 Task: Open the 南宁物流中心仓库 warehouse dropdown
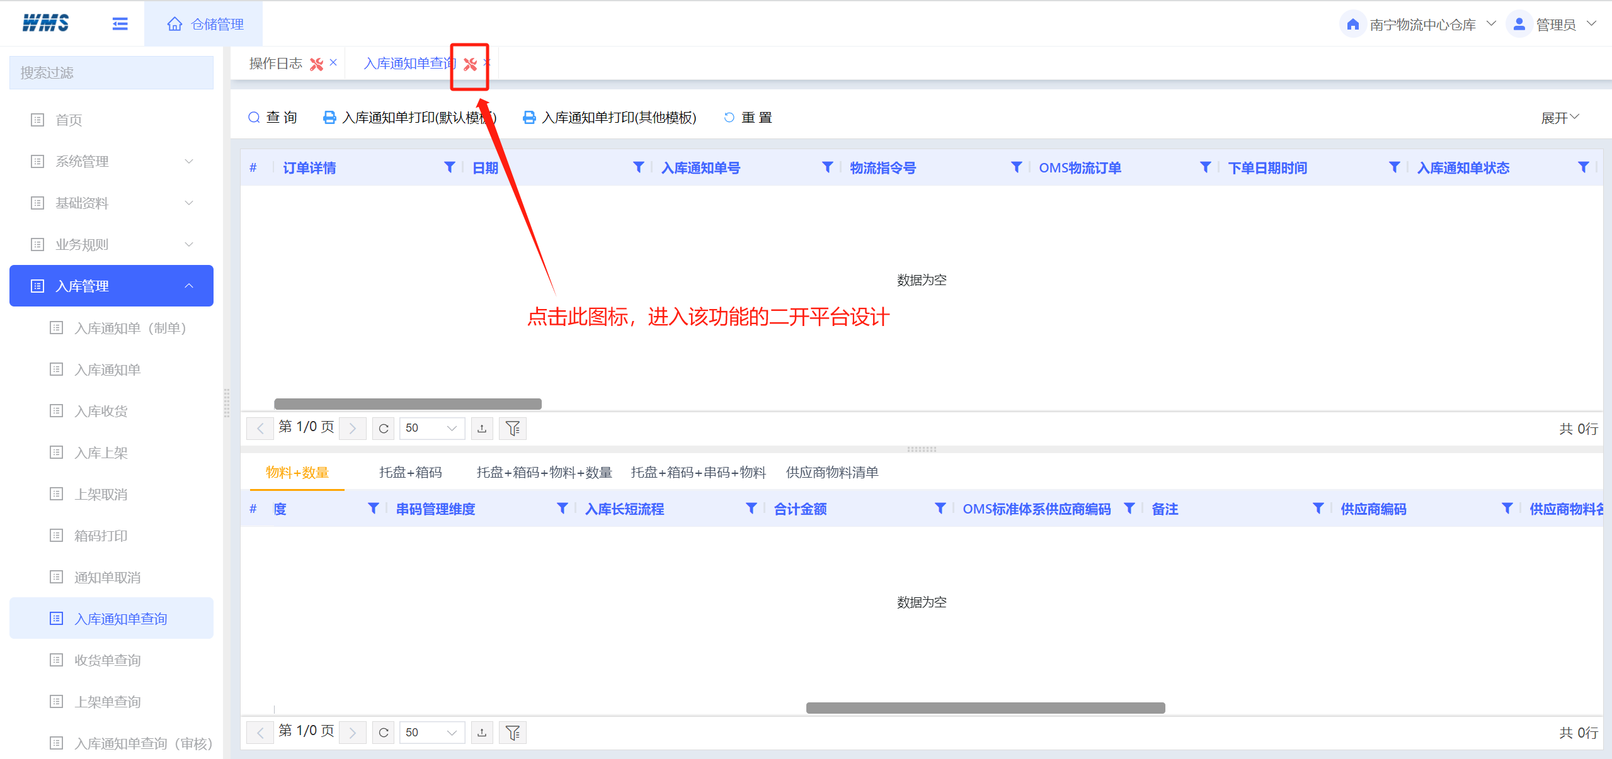click(x=1422, y=25)
